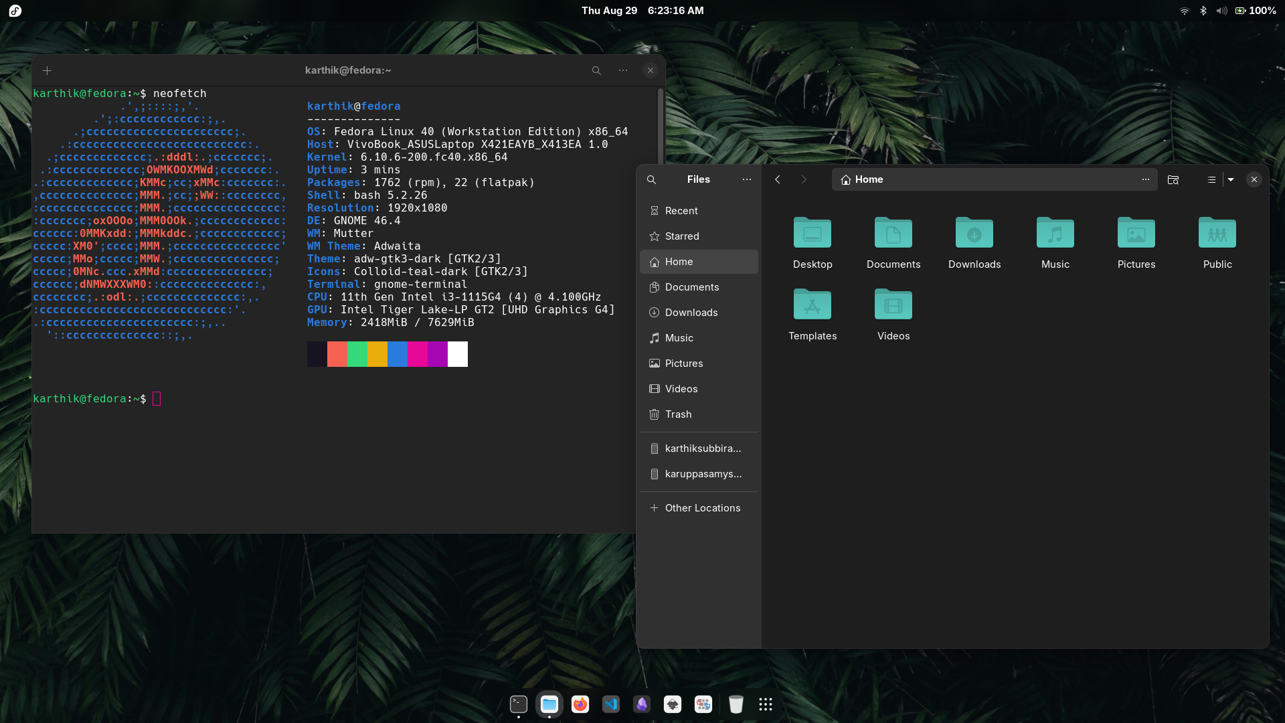Select the Public folder icon

pyautogui.click(x=1217, y=232)
